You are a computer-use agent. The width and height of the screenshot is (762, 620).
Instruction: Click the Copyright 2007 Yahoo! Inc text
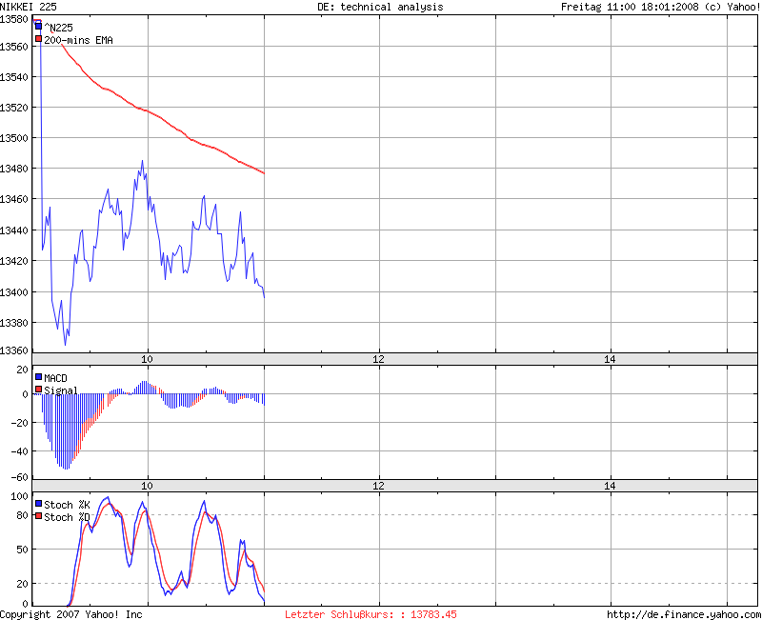pos(70,614)
